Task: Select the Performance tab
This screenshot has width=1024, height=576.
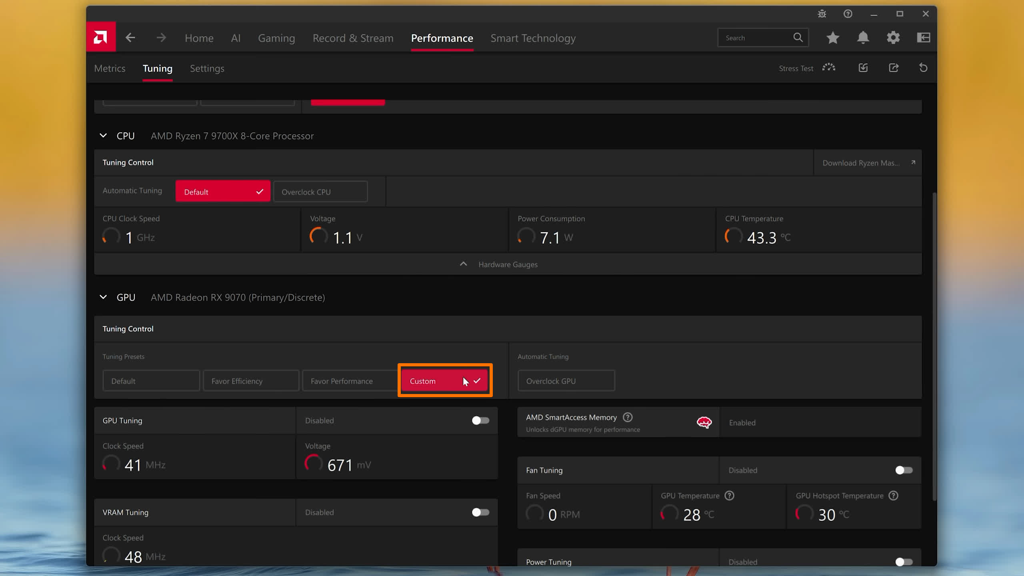Action: pos(442,38)
